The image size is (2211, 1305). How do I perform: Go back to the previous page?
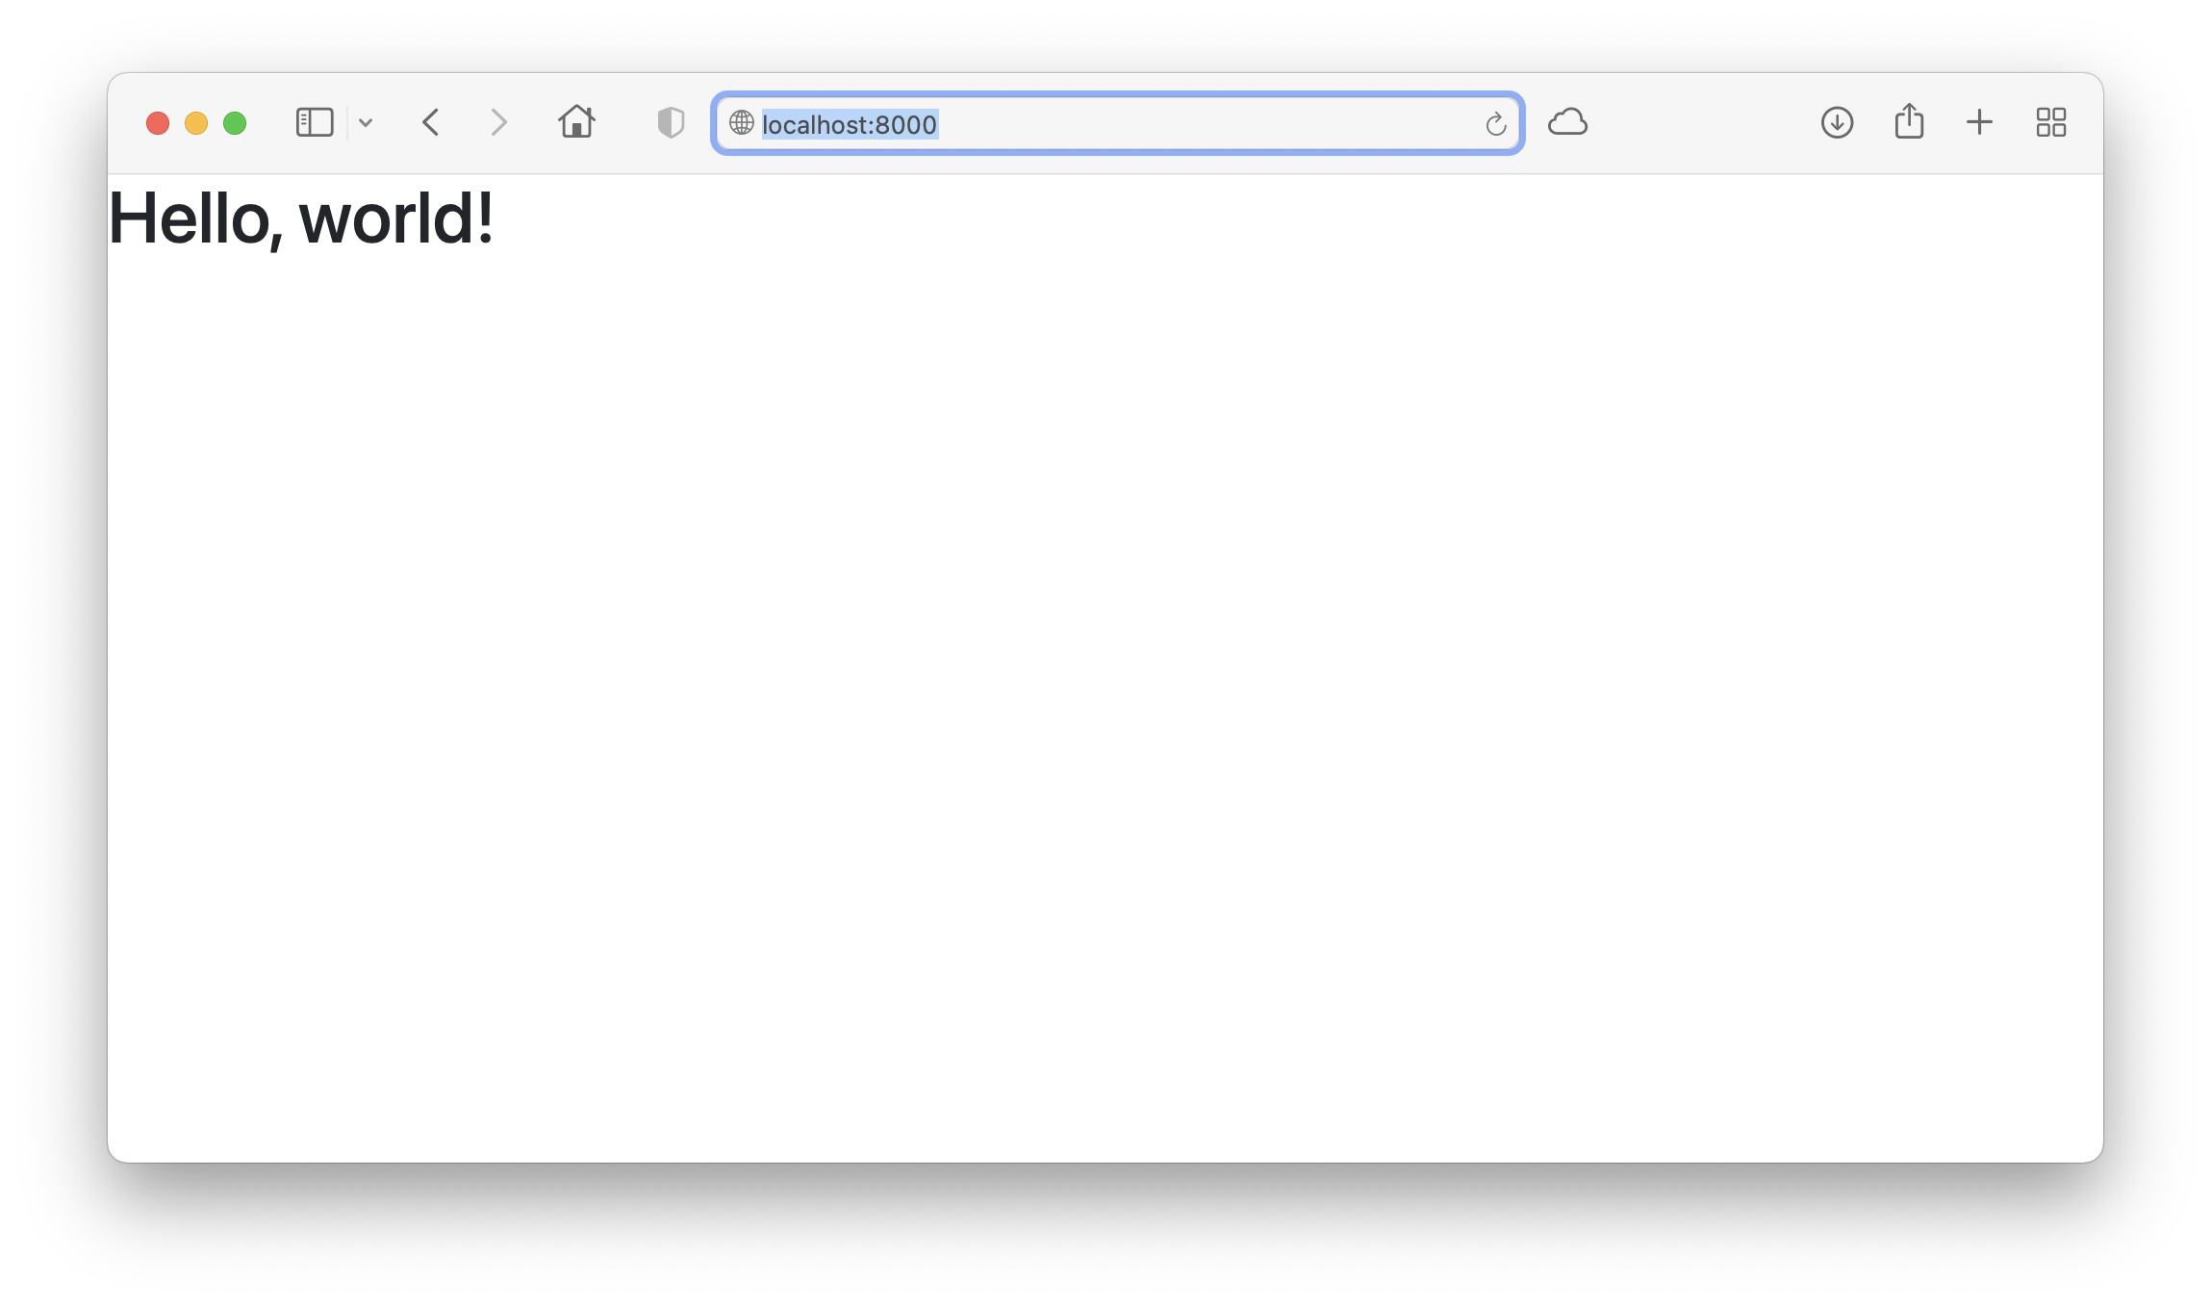click(431, 122)
